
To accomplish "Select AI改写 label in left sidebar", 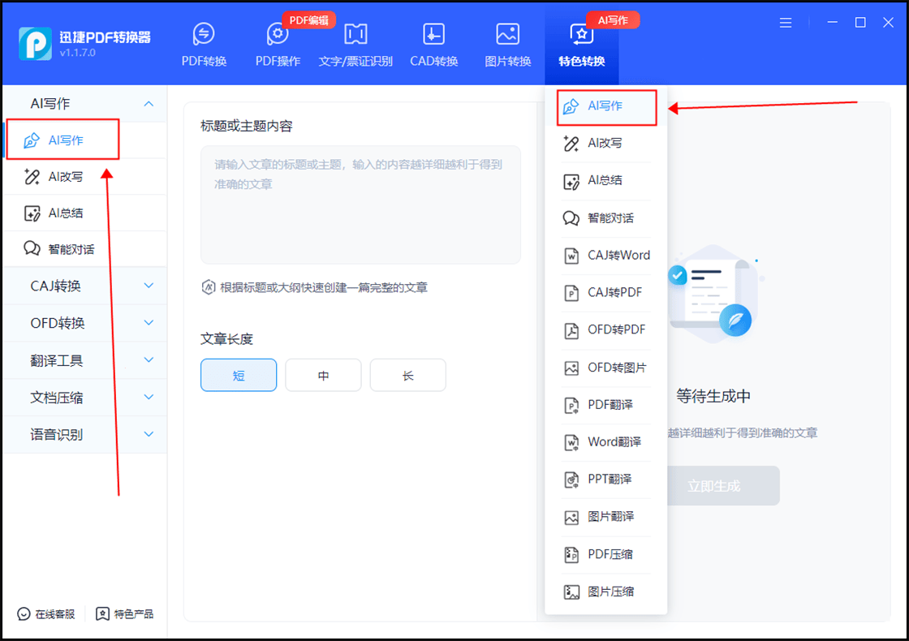I will [x=66, y=176].
